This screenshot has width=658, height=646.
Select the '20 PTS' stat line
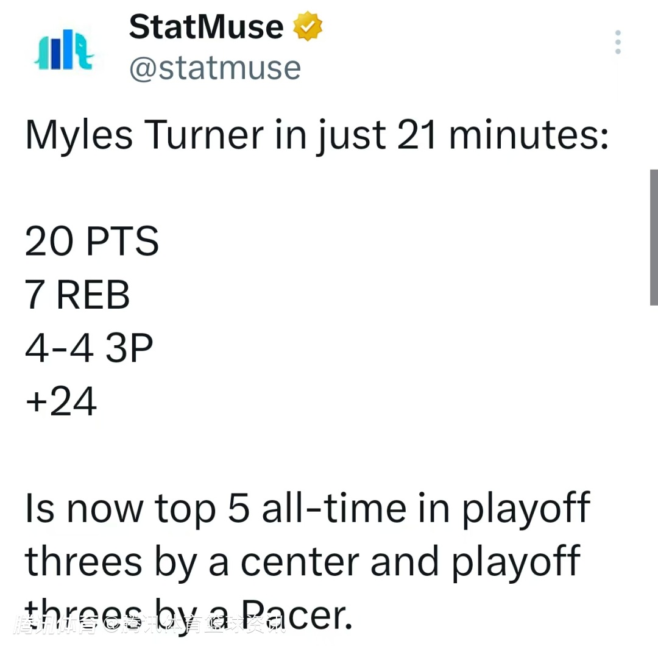point(92,241)
